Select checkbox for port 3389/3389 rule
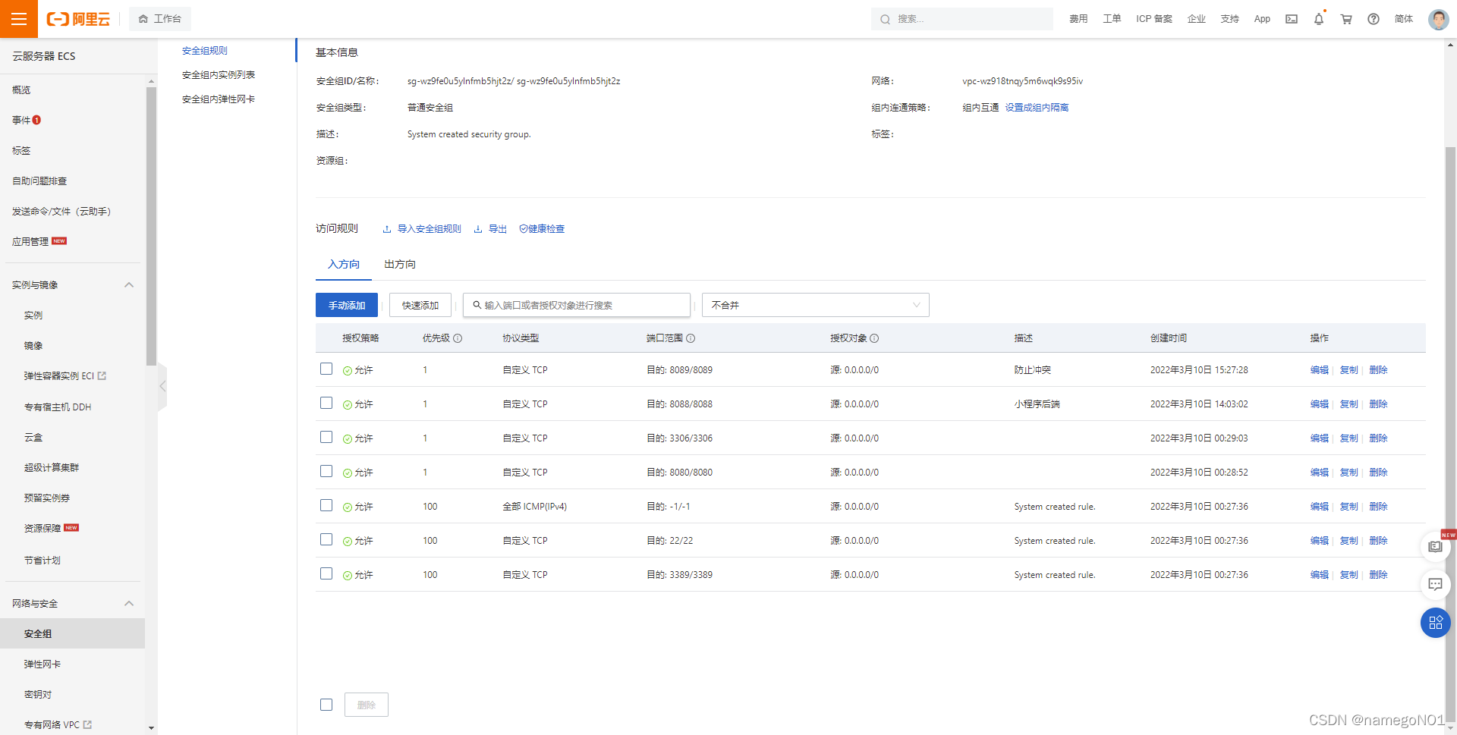This screenshot has width=1457, height=735. 326,573
